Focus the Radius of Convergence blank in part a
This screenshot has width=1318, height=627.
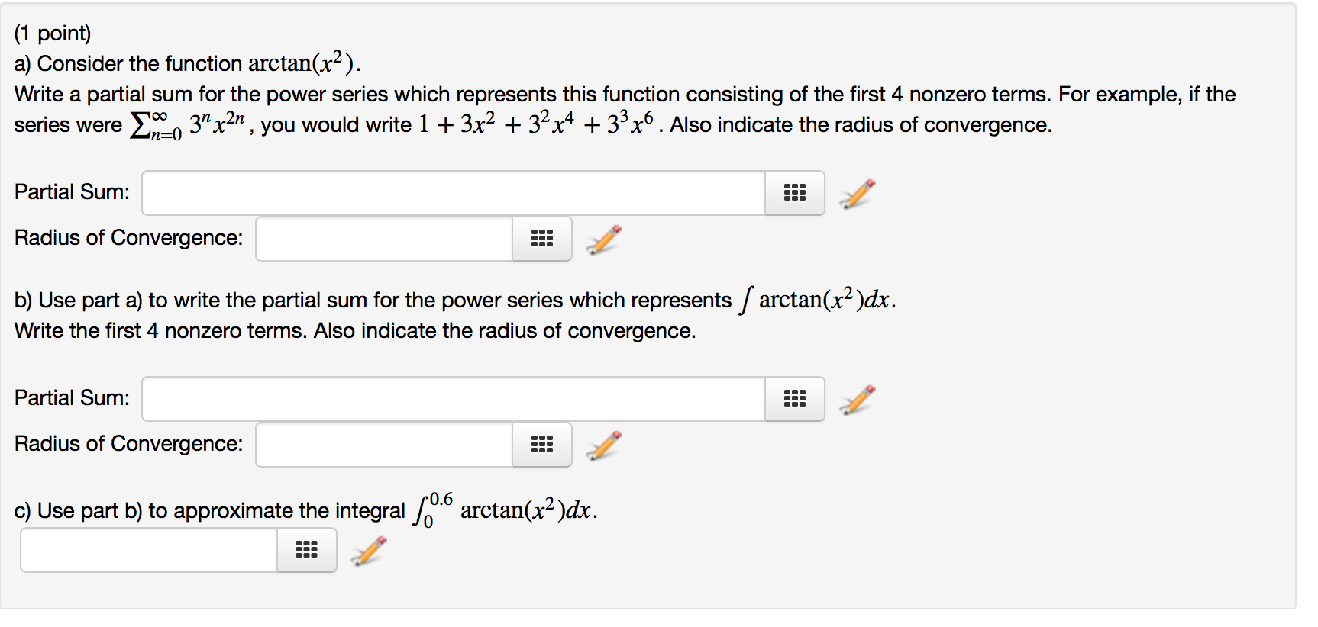(382, 239)
